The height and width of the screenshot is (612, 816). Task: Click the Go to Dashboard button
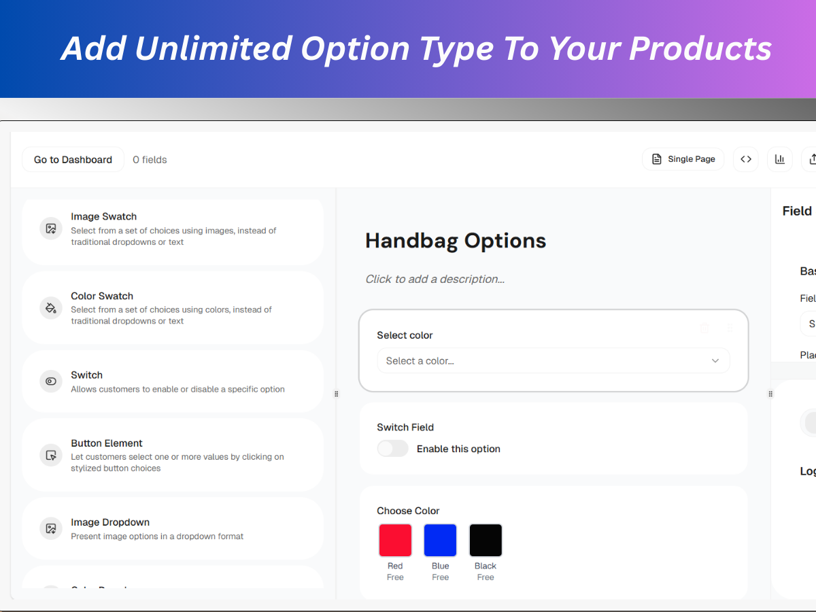pos(73,160)
